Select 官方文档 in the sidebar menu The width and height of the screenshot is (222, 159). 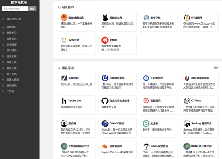(x=11, y=74)
